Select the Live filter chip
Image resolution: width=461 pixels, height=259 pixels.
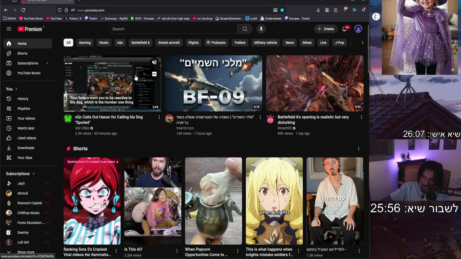click(x=323, y=42)
